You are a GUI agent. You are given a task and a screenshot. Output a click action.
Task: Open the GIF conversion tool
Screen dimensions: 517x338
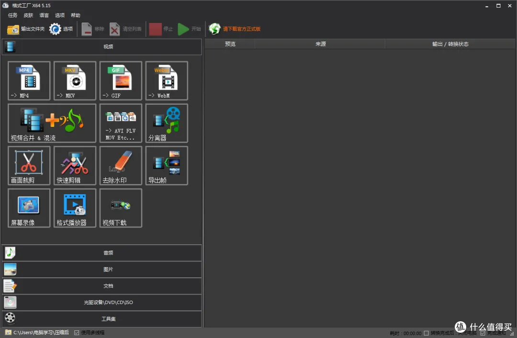point(121,81)
